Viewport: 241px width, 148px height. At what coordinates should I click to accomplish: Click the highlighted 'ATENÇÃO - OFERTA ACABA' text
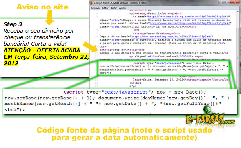click(42, 50)
